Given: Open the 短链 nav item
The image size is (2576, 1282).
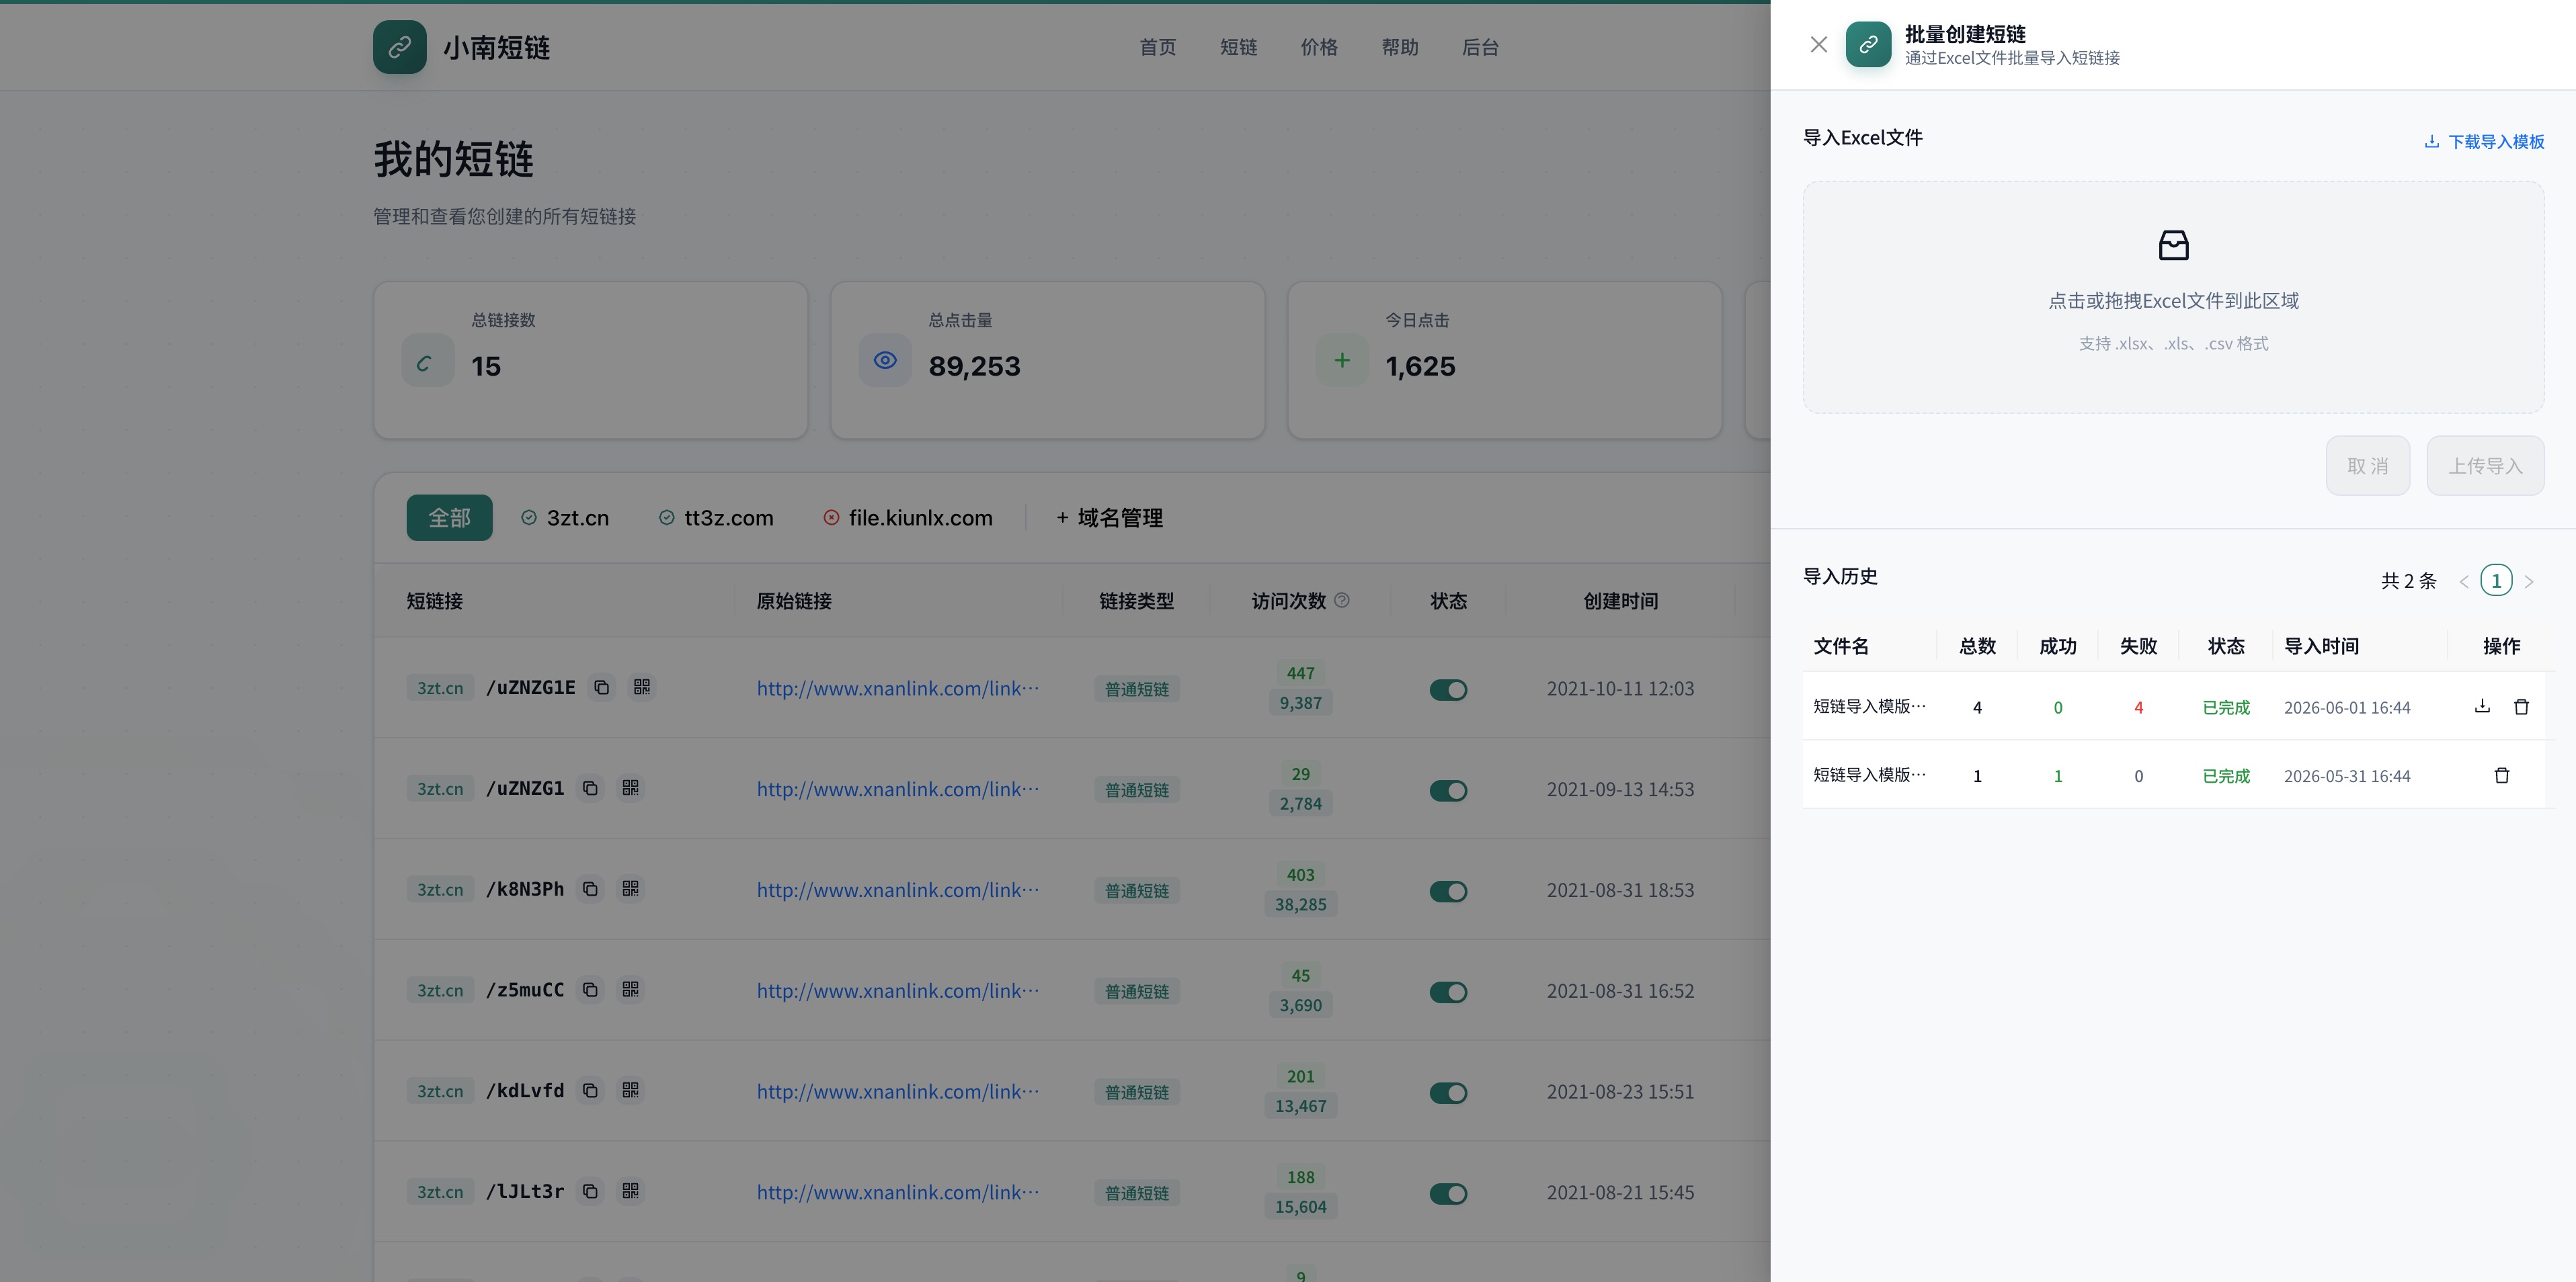Looking at the screenshot, I should [1238, 47].
